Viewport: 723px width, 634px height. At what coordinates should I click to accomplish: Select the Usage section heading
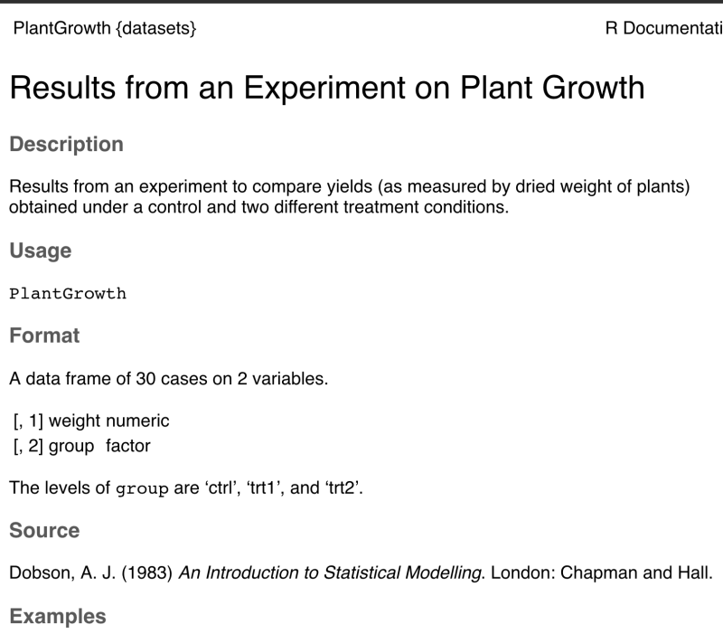[40, 251]
